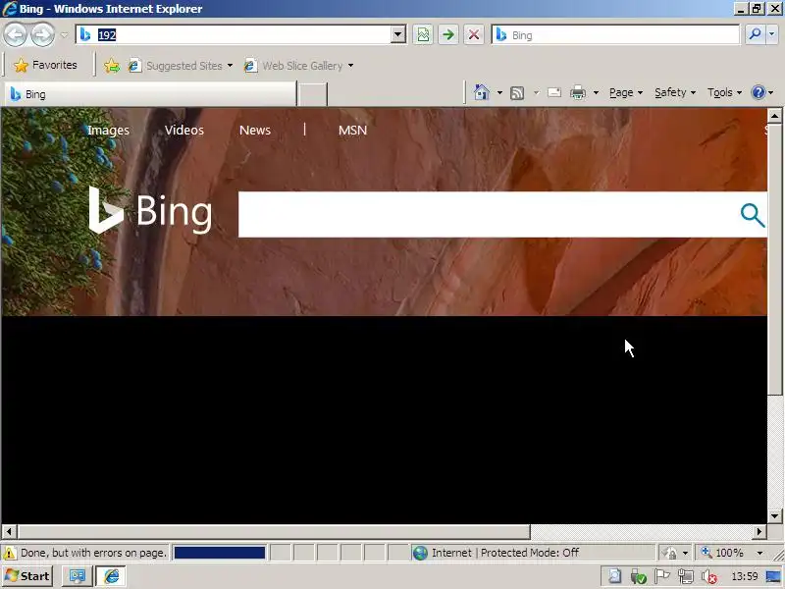The width and height of the screenshot is (785, 589).
Task: Click the Help question mark icon
Action: click(758, 92)
